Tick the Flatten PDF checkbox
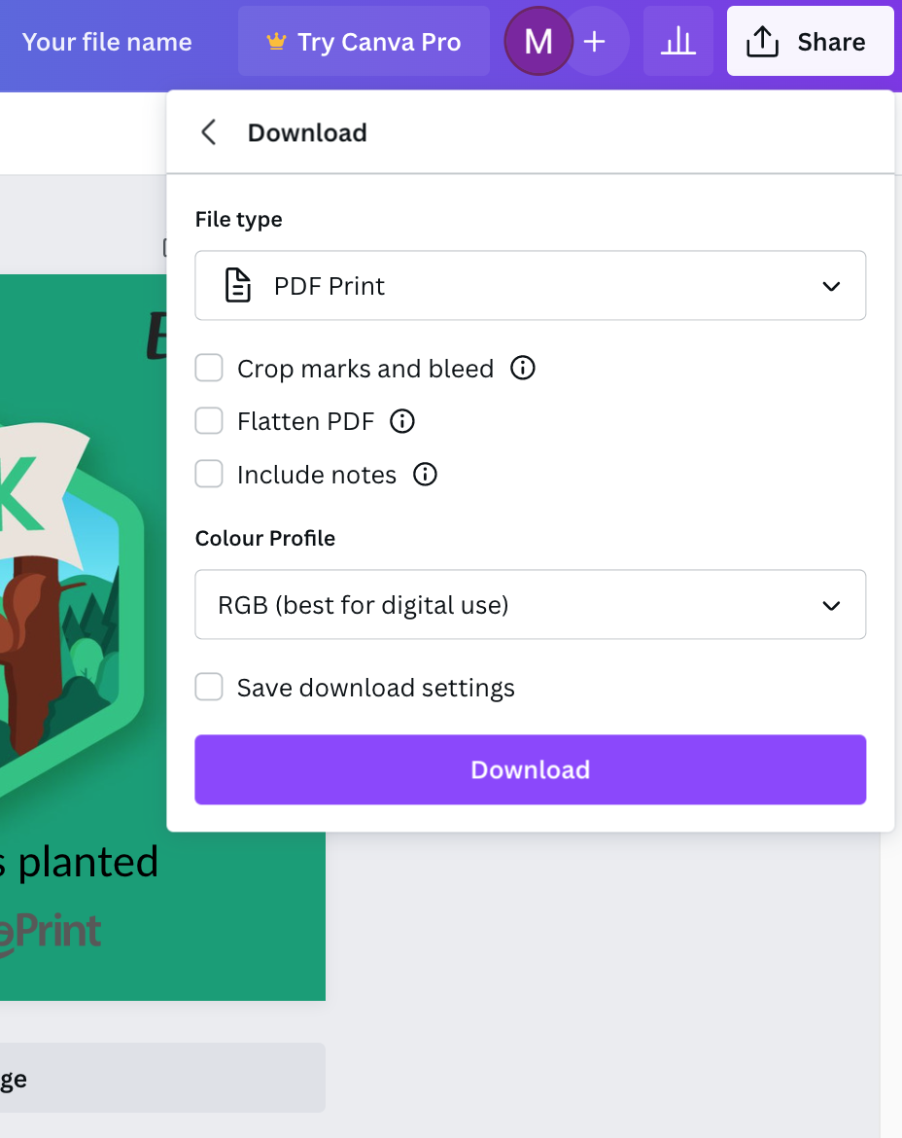Image resolution: width=902 pixels, height=1138 pixels. pos(209,421)
